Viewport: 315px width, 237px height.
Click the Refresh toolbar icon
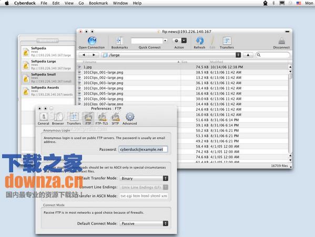[x=200, y=41]
